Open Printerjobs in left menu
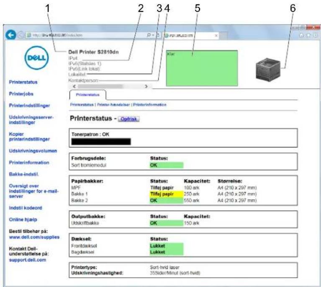 click(21, 94)
